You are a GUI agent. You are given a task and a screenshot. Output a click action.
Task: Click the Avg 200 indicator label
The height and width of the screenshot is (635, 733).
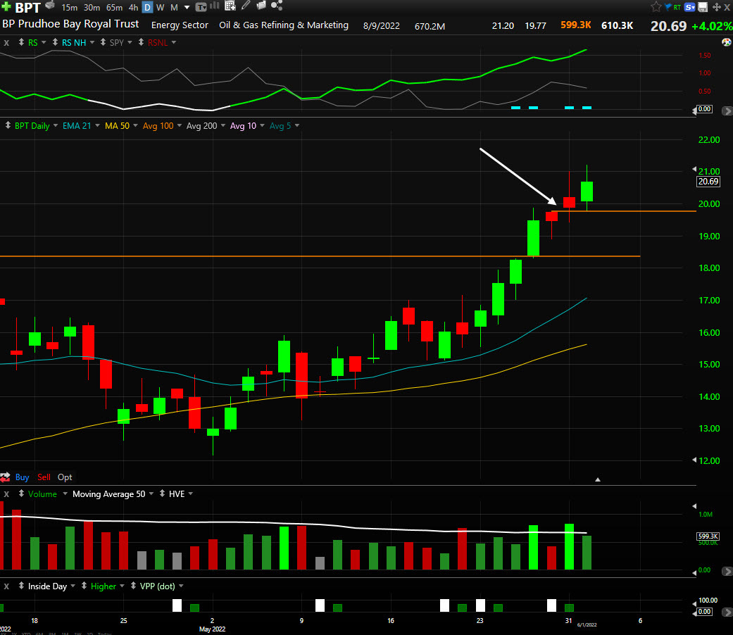201,126
